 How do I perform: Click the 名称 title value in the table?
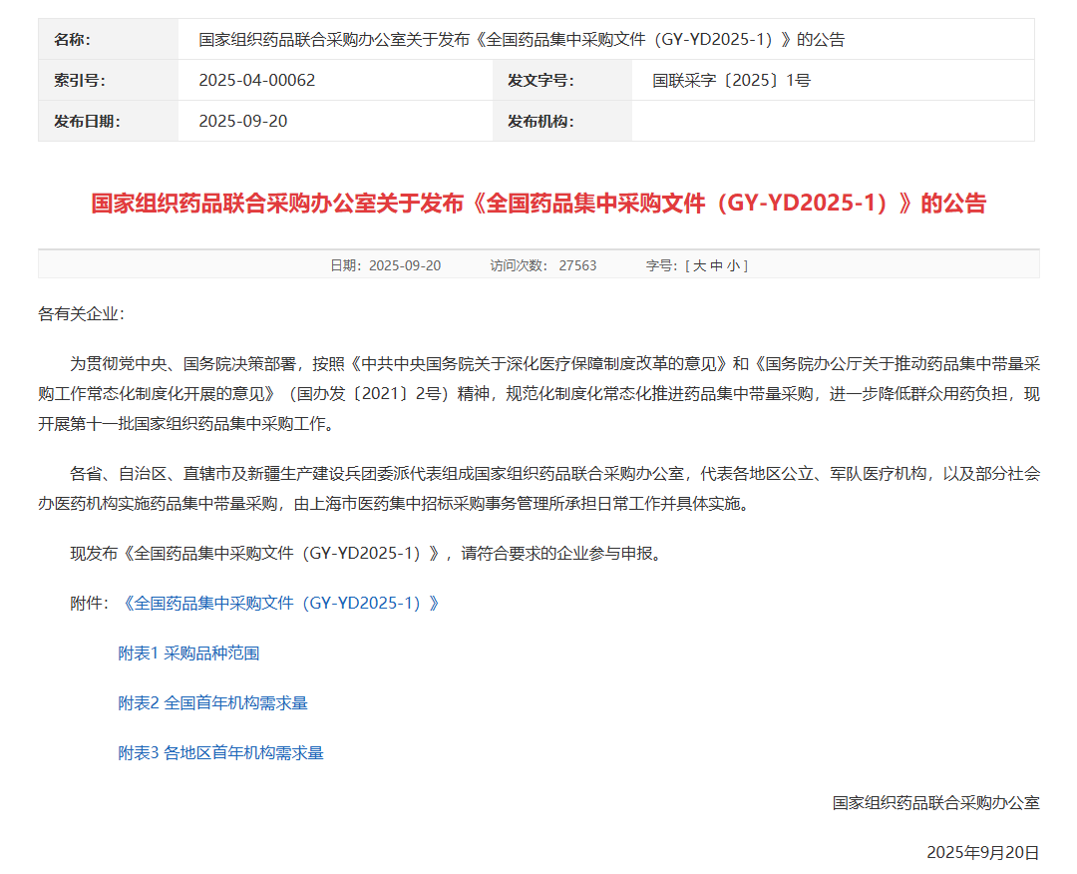pos(522,40)
